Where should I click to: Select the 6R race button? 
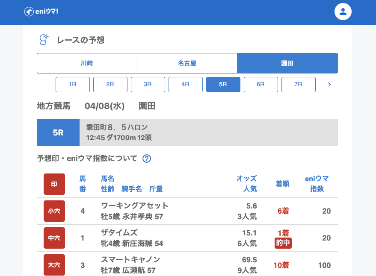click(x=261, y=85)
